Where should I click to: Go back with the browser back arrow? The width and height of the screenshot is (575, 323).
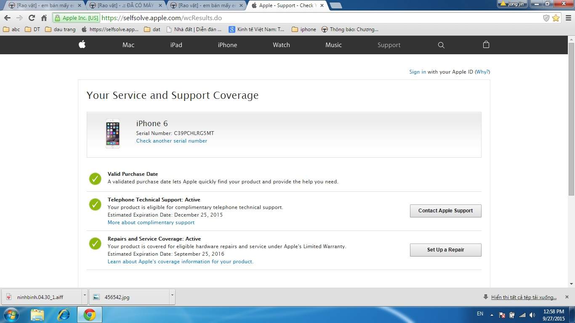coord(7,18)
